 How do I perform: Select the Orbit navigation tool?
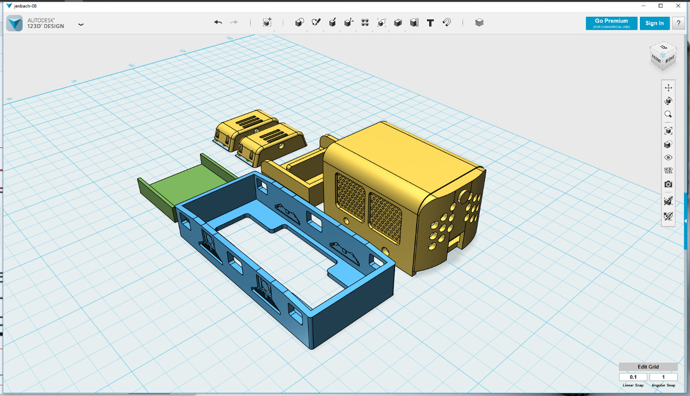(x=668, y=101)
